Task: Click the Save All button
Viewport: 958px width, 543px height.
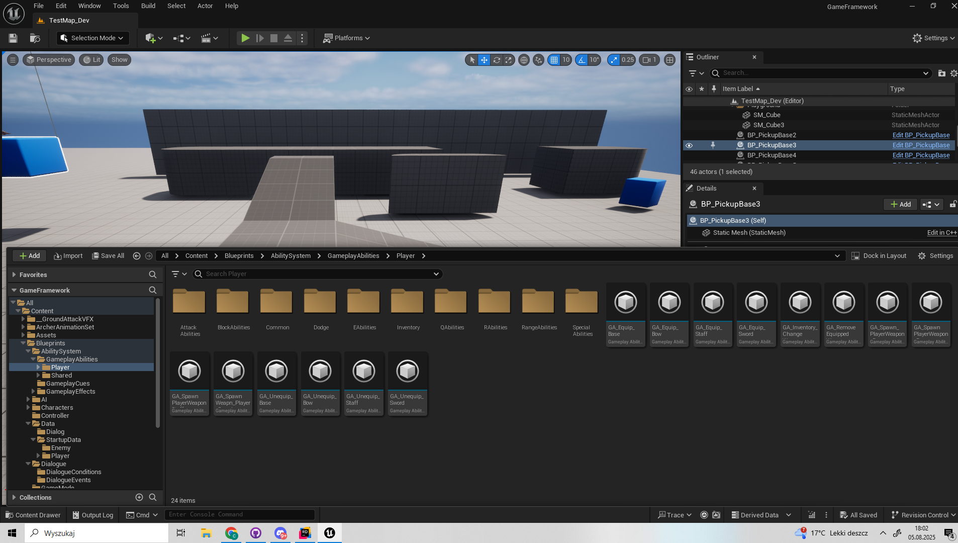Action: point(108,256)
